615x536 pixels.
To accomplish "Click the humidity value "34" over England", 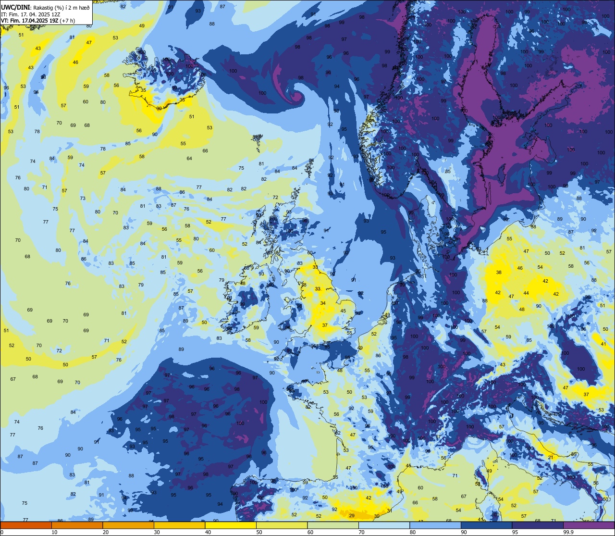I will click(323, 303).
